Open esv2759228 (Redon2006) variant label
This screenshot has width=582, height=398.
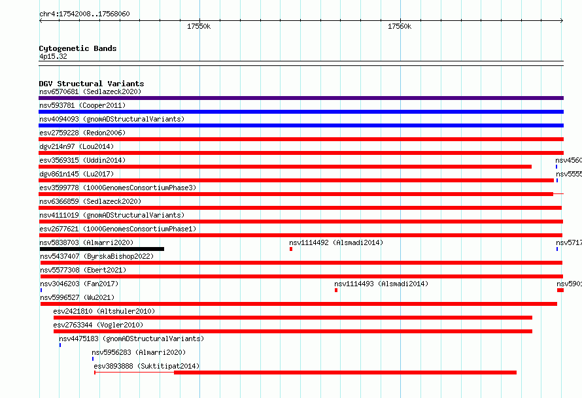[82, 133]
